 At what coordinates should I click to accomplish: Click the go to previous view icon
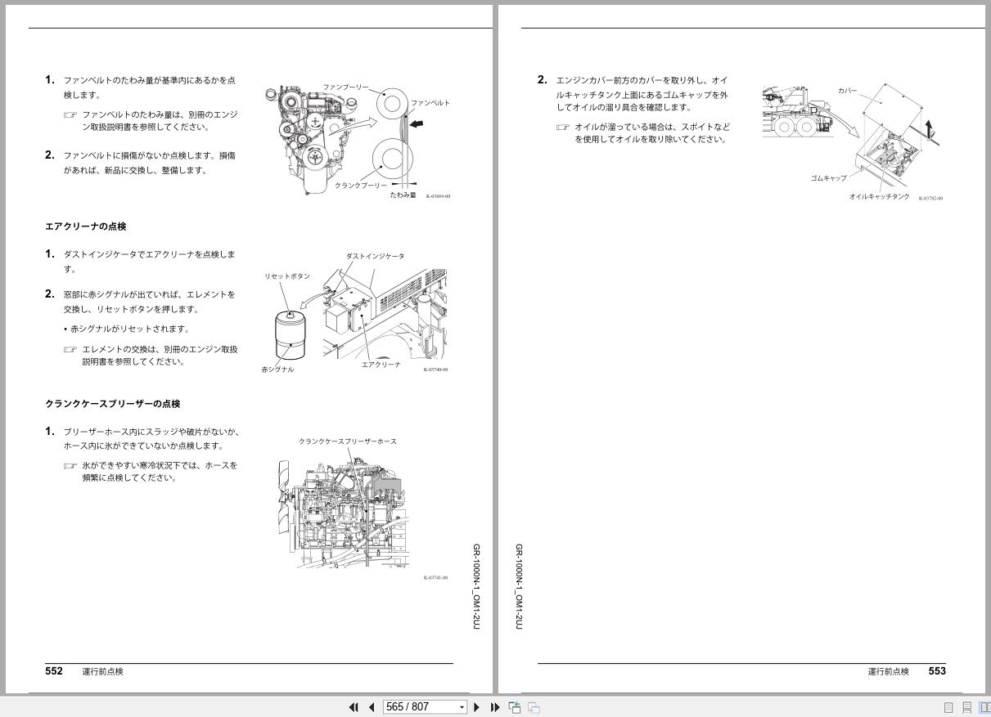click(515, 707)
